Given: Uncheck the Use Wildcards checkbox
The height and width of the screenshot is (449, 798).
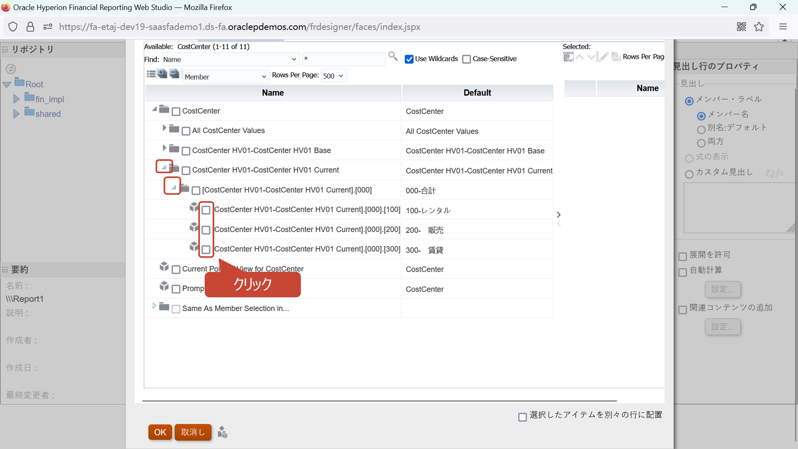Looking at the screenshot, I should point(409,59).
